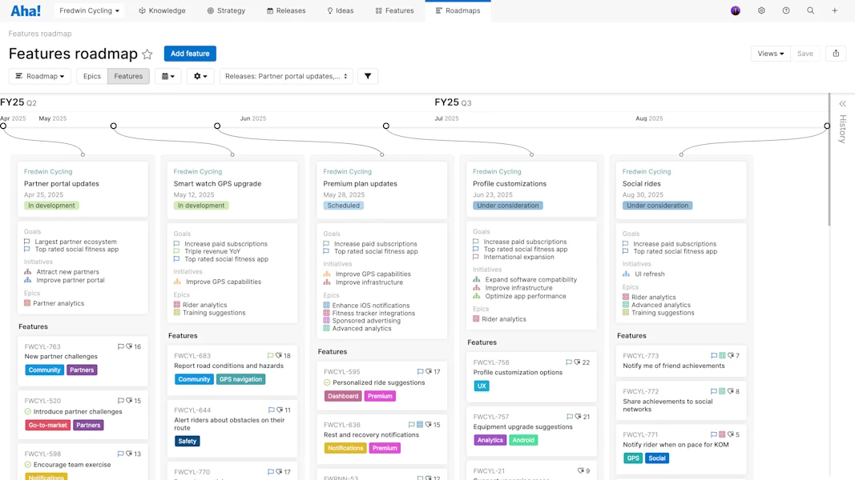Toggle completion check on Encourage team exercise
Viewport: 855px width, 480px height.
coord(28,465)
